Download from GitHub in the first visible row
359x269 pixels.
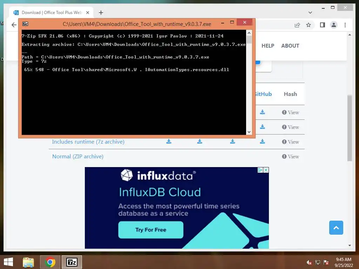point(262,112)
